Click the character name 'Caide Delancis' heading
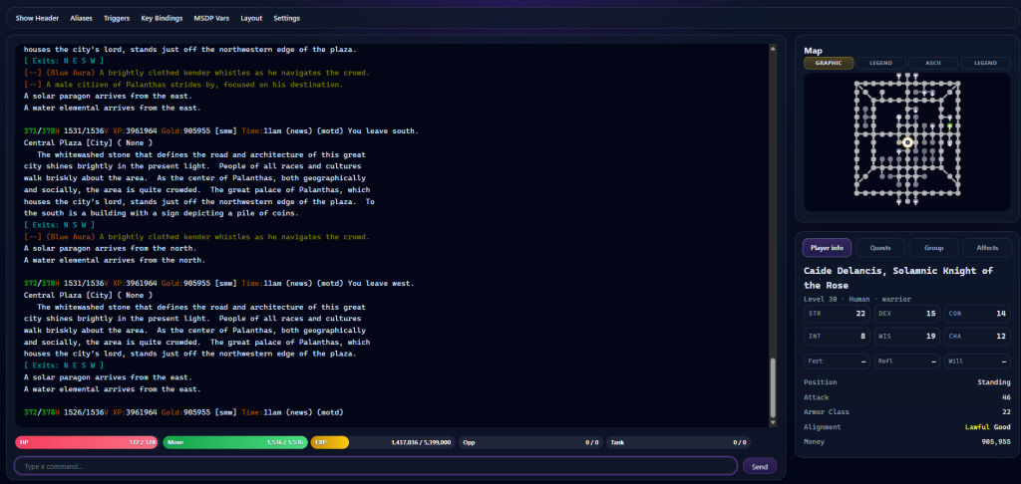The image size is (1021, 484). [x=898, y=278]
